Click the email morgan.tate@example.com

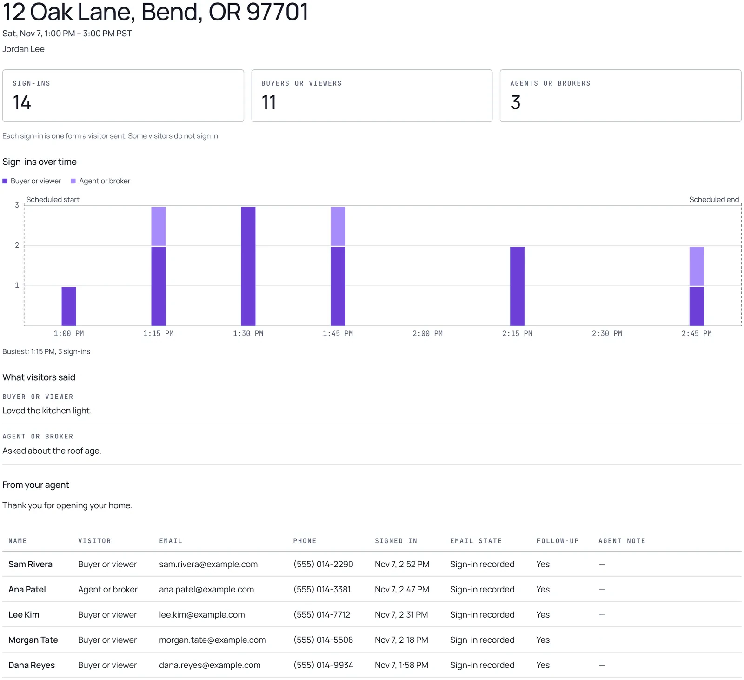click(213, 640)
